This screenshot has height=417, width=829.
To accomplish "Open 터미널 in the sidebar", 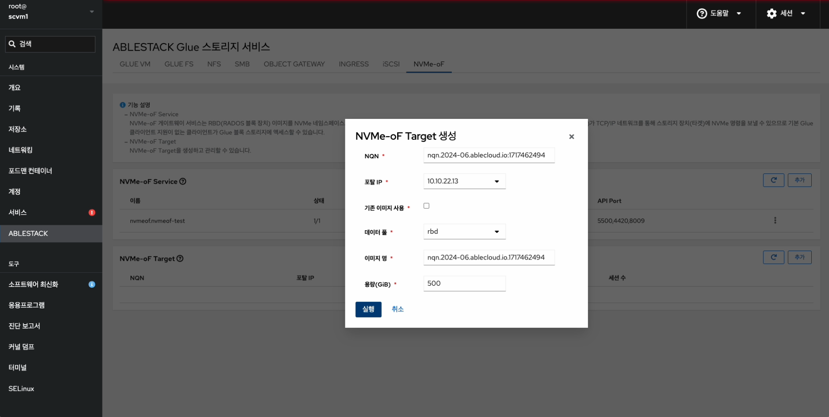I will 18,368.
